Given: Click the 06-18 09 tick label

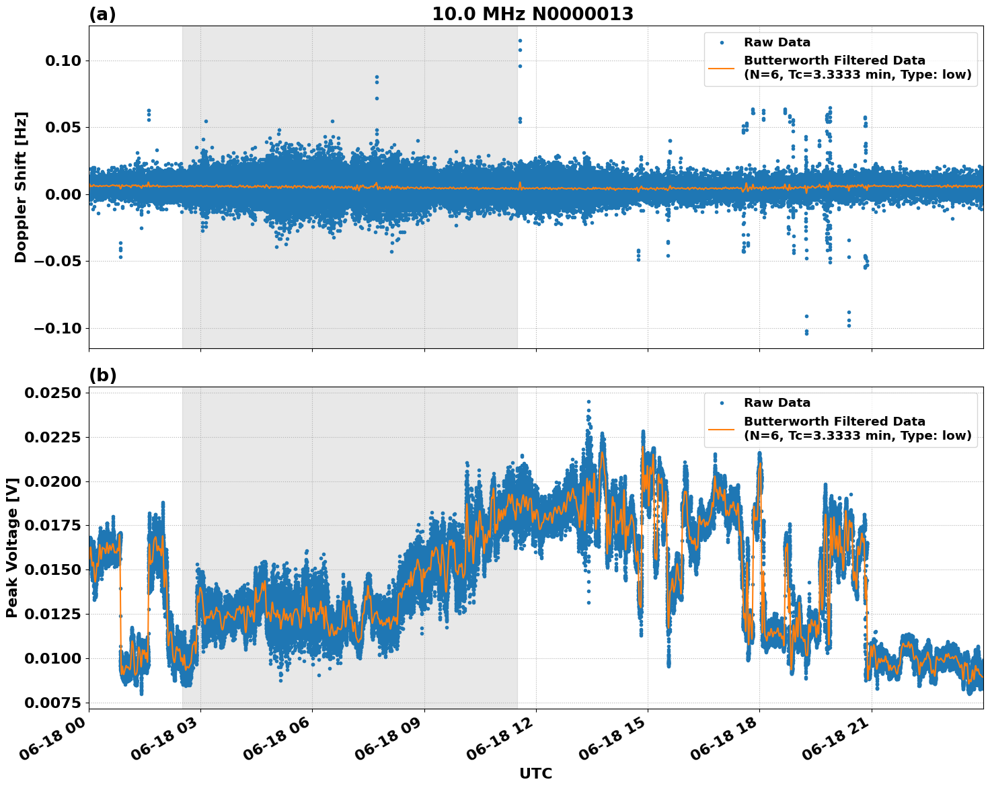Looking at the screenshot, I should click(389, 741).
